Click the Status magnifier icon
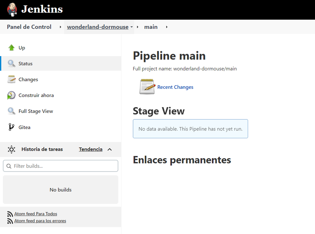315x234 pixels. pyautogui.click(x=12, y=63)
